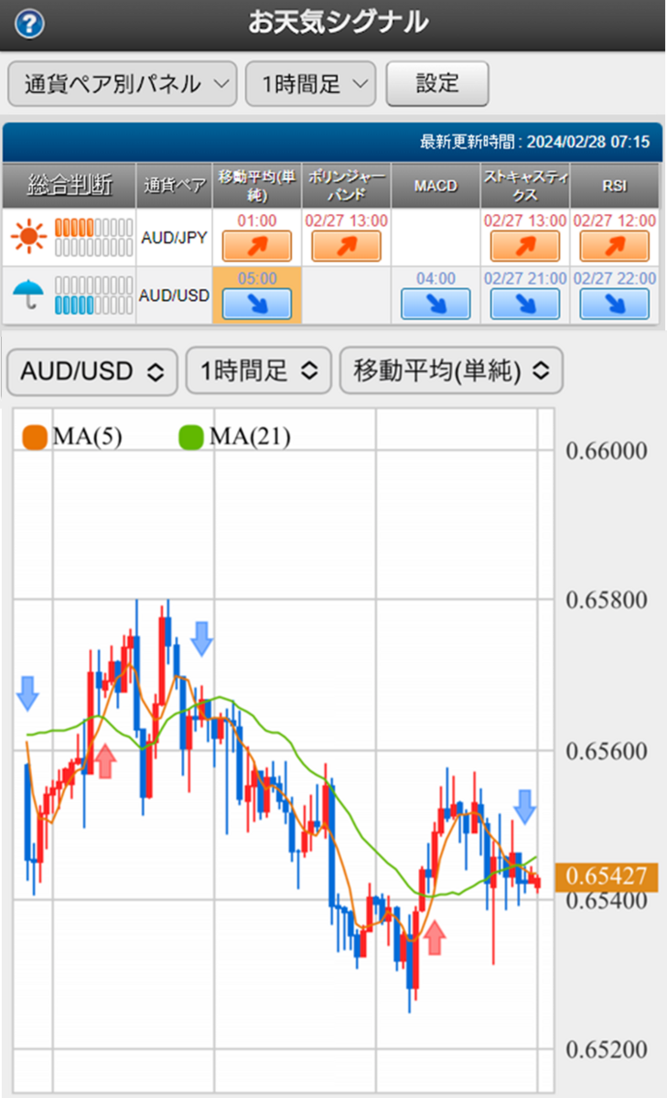The image size is (667, 1098).
Task: Click the 02/27 12:00 RSI signal time
Action: click(615, 221)
